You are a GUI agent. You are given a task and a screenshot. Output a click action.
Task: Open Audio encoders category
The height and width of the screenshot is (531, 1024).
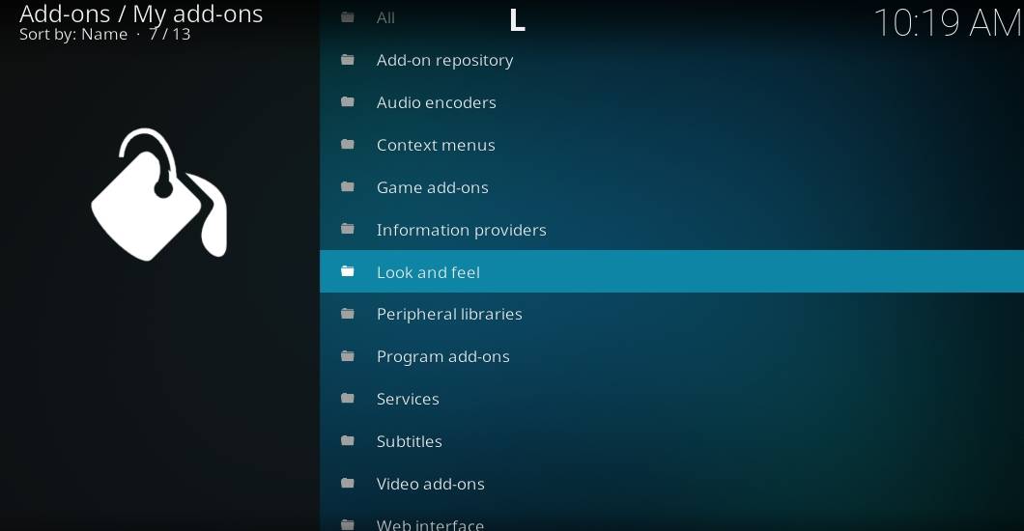(x=671, y=102)
